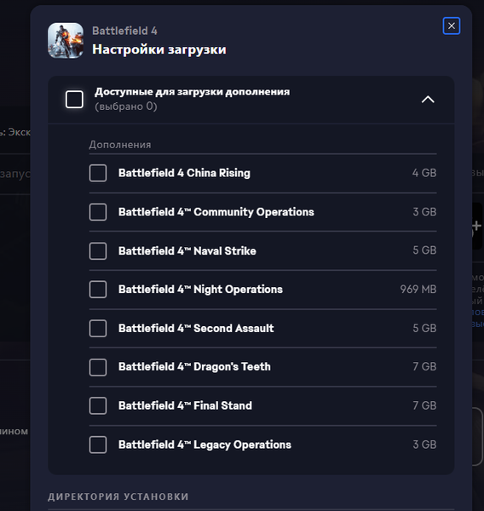Check the Second Assault add-on box
The width and height of the screenshot is (484, 511).
[x=98, y=328]
